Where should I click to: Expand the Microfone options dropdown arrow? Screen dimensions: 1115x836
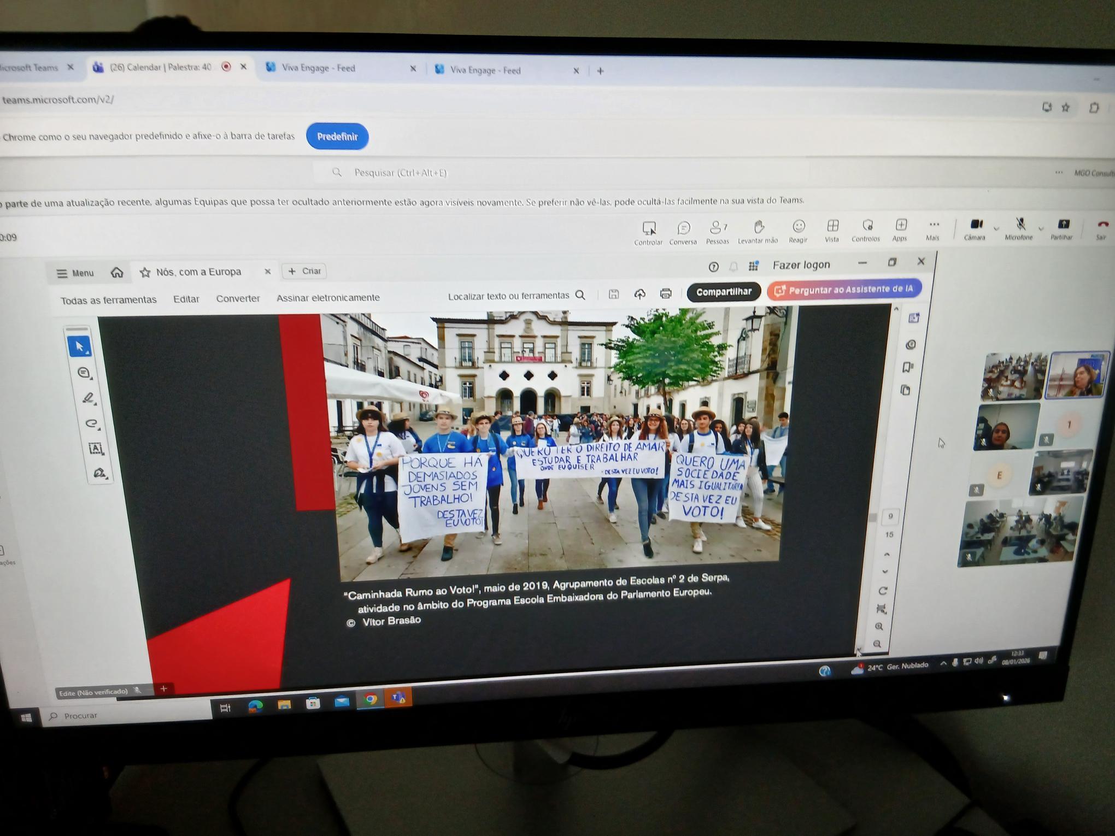coord(1041,229)
